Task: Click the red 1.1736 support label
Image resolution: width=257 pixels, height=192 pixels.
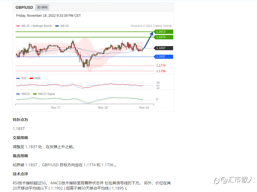Action: pyautogui.click(x=161, y=71)
